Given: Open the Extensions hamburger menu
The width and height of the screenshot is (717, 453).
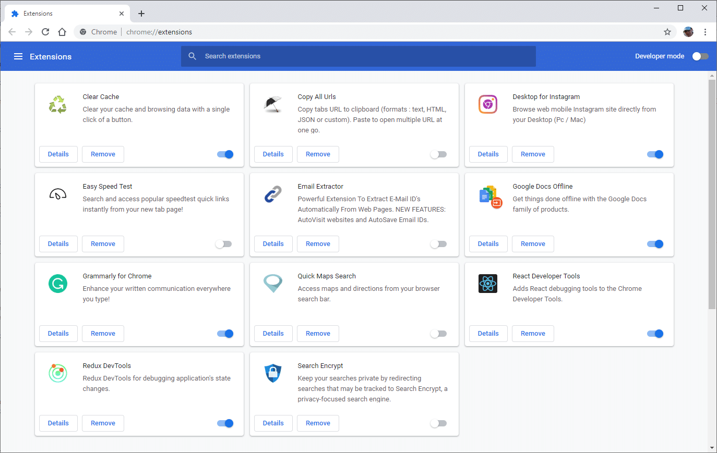Looking at the screenshot, I should pyautogui.click(x=18, y=56).
